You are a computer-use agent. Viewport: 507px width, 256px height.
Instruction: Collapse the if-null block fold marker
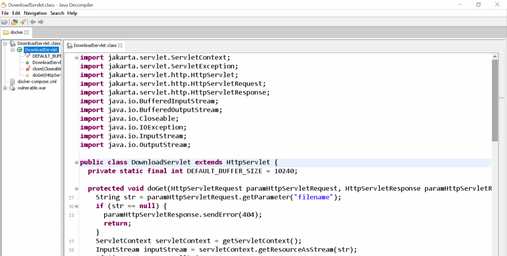point(76,206)
